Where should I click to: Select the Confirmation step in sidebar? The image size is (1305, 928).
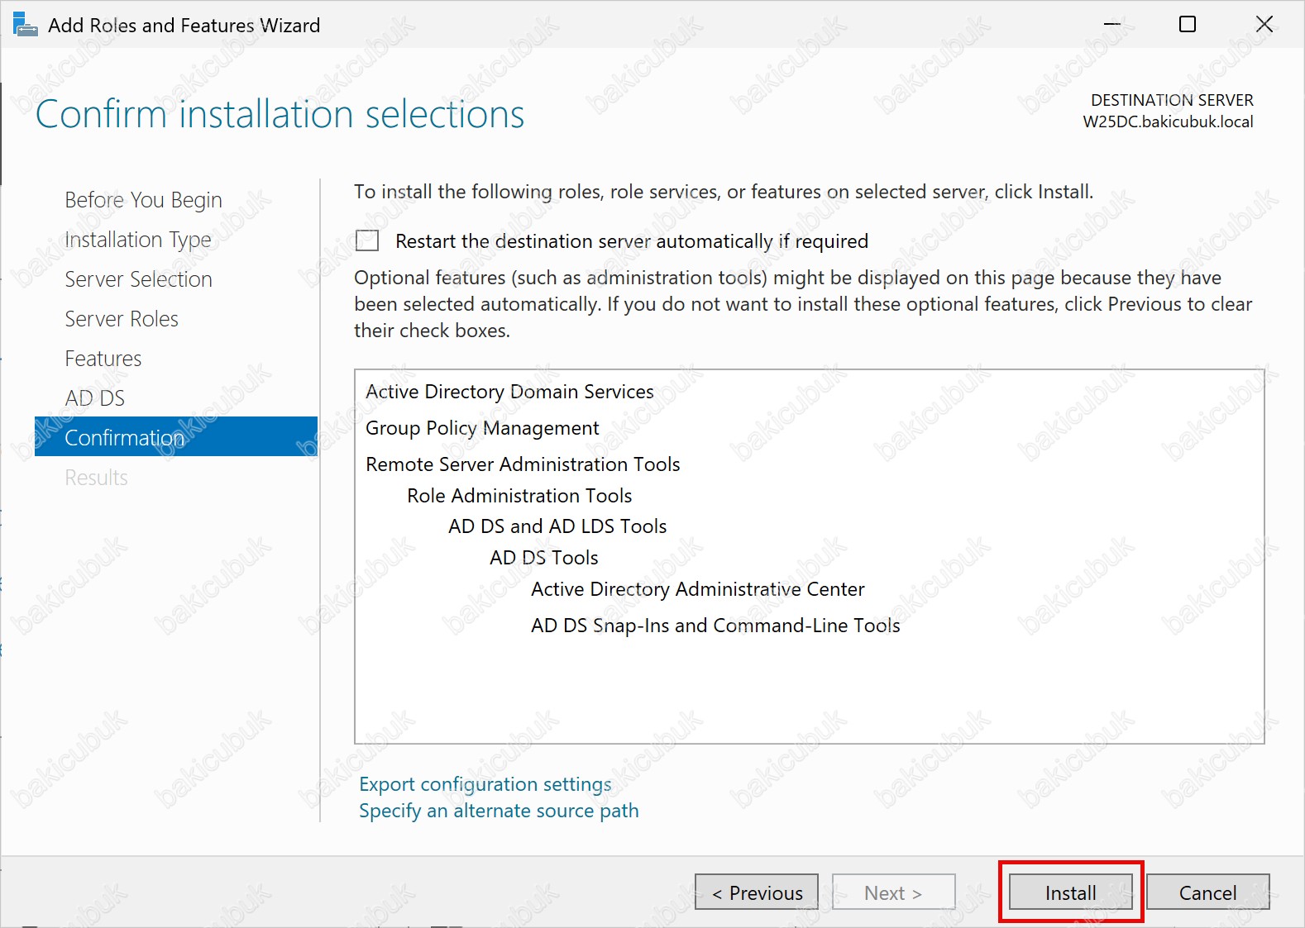[176, 436]
